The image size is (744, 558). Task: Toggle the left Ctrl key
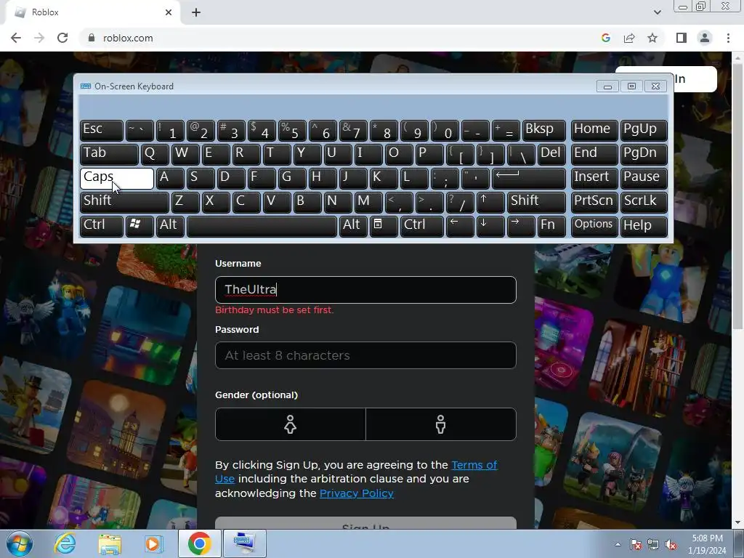[x=102, y=225]
